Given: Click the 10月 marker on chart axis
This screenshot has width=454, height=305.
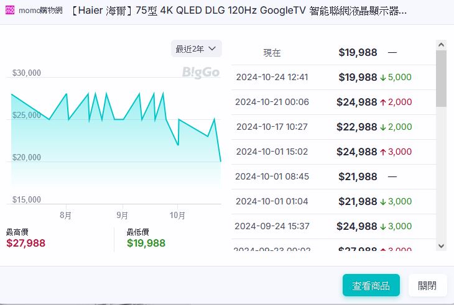Looking at the screenshot, I should [x=178, y=216].
